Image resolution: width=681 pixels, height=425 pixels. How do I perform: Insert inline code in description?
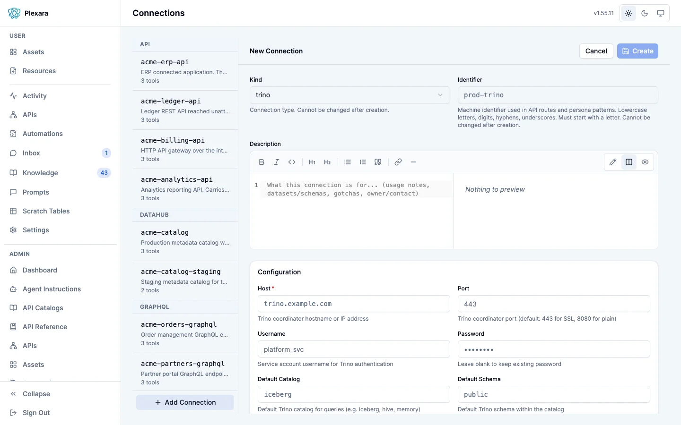(x=292, y=162)
